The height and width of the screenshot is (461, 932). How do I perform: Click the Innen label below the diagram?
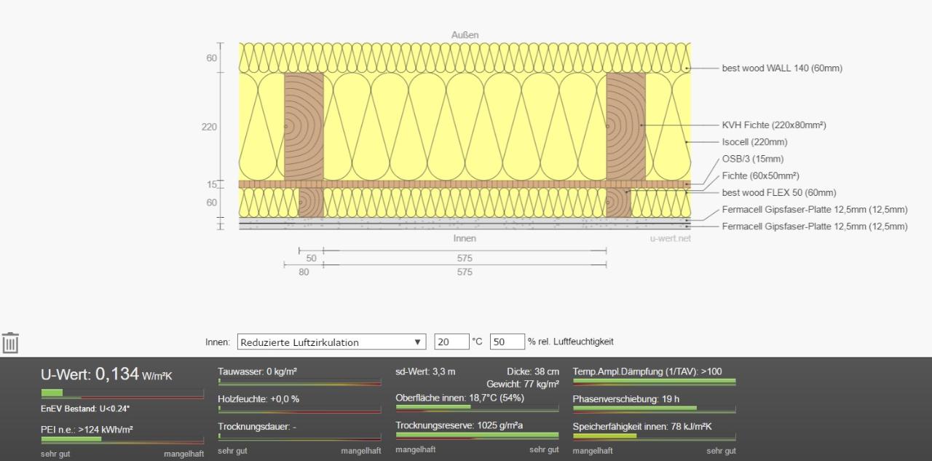(x=465, y=238)
